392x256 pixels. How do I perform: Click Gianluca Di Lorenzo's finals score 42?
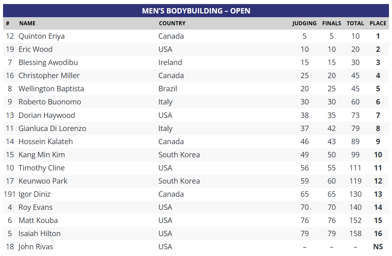331,128
